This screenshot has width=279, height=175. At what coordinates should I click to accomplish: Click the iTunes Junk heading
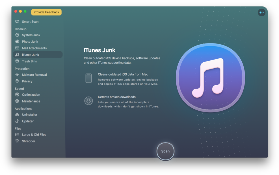tap(100, 50)
